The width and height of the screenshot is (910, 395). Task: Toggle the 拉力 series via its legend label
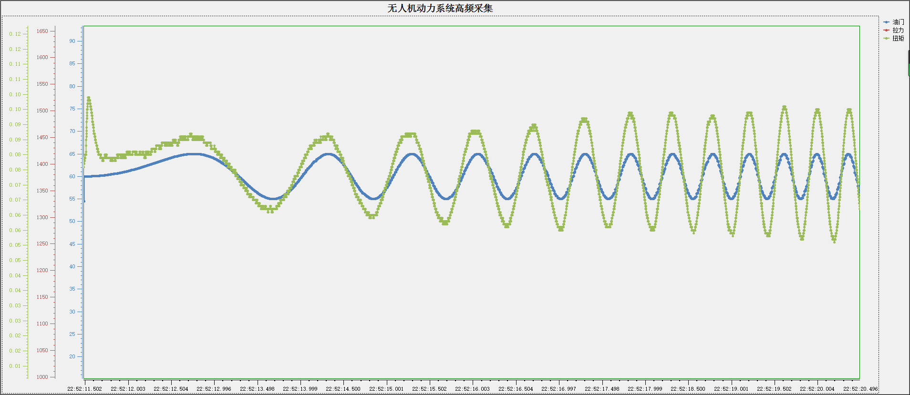coord(898,30)
